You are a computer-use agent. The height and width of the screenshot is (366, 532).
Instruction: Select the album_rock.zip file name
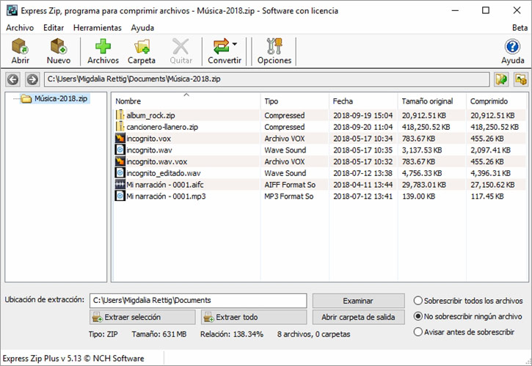pos(150,115)
